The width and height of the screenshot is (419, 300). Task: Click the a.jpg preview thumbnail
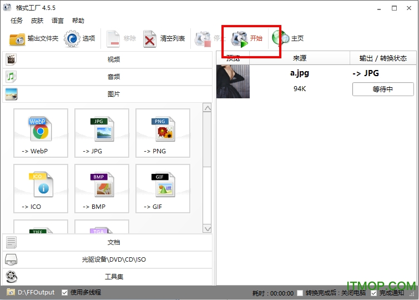[x=233, y=82]
